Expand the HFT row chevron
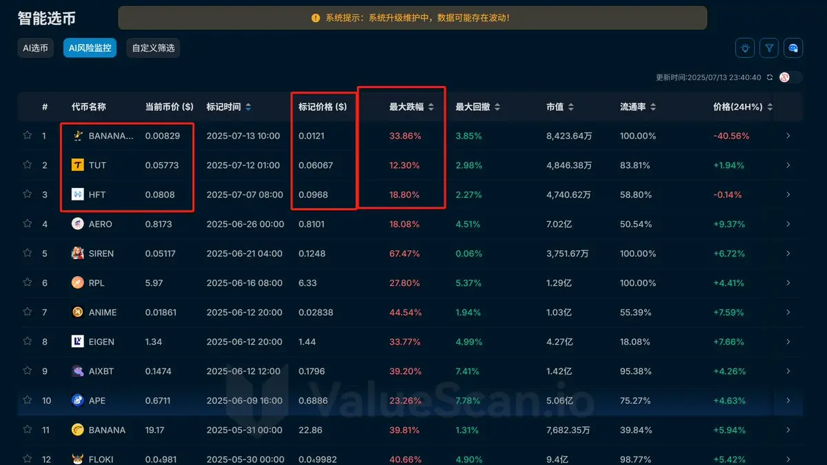The width and height of the screenshot is (827, 465). 788,195
